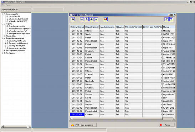Click table horizontal scrollbar left arrow
The image size is (195, 132).
click(71, 119)
